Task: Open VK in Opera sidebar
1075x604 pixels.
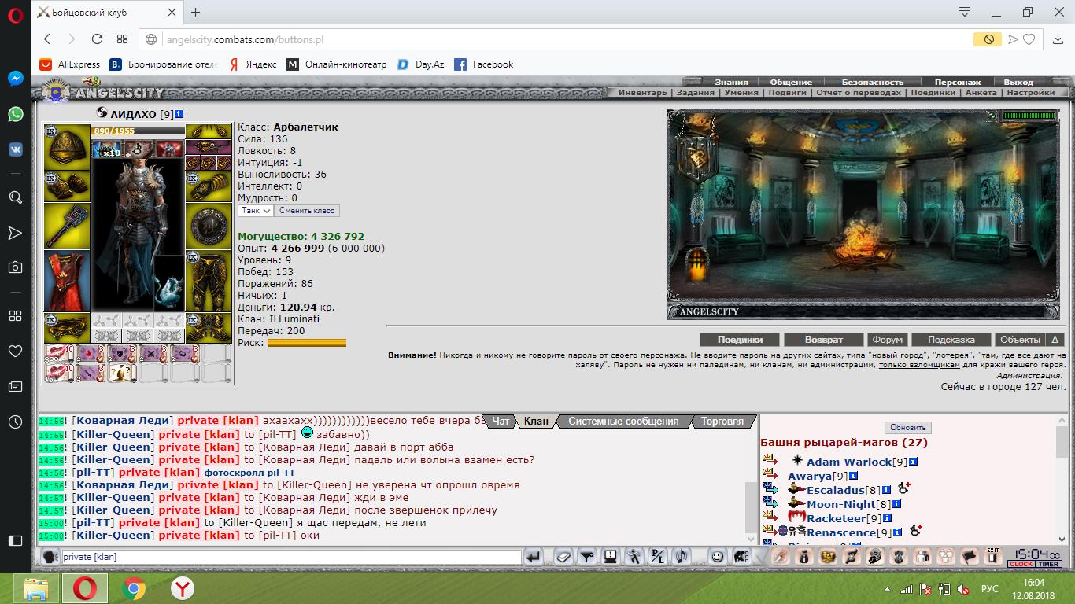Action: point(15,149)
